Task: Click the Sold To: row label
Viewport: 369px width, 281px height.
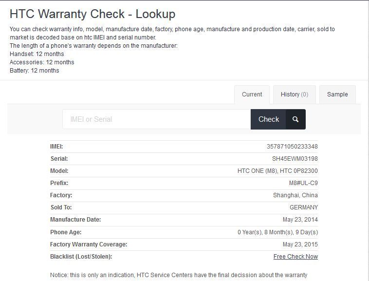Action: click(x=61, y=207)
